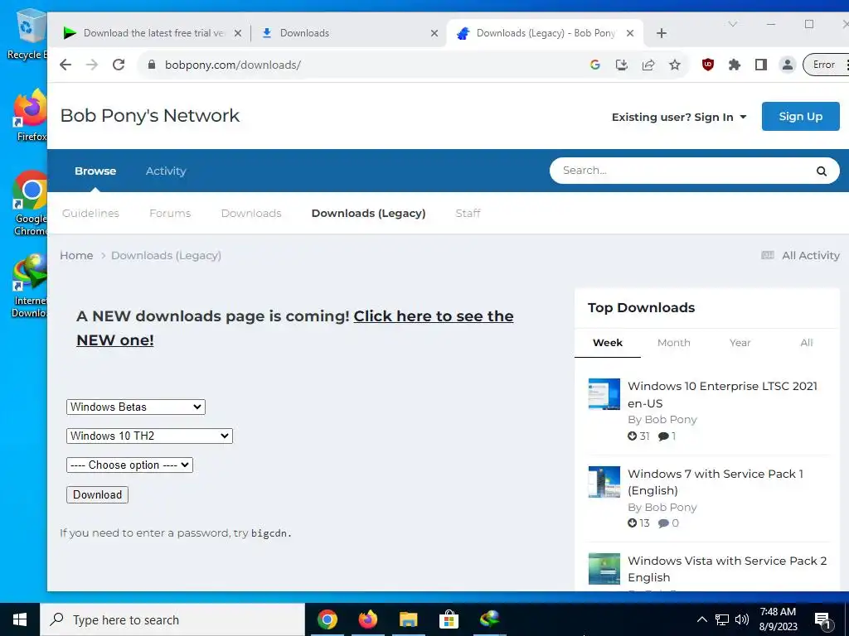This screenshot has height=636, width=849.
Task: Select the Year tab in Top Downloads
Action: click(x=740, y=343)
